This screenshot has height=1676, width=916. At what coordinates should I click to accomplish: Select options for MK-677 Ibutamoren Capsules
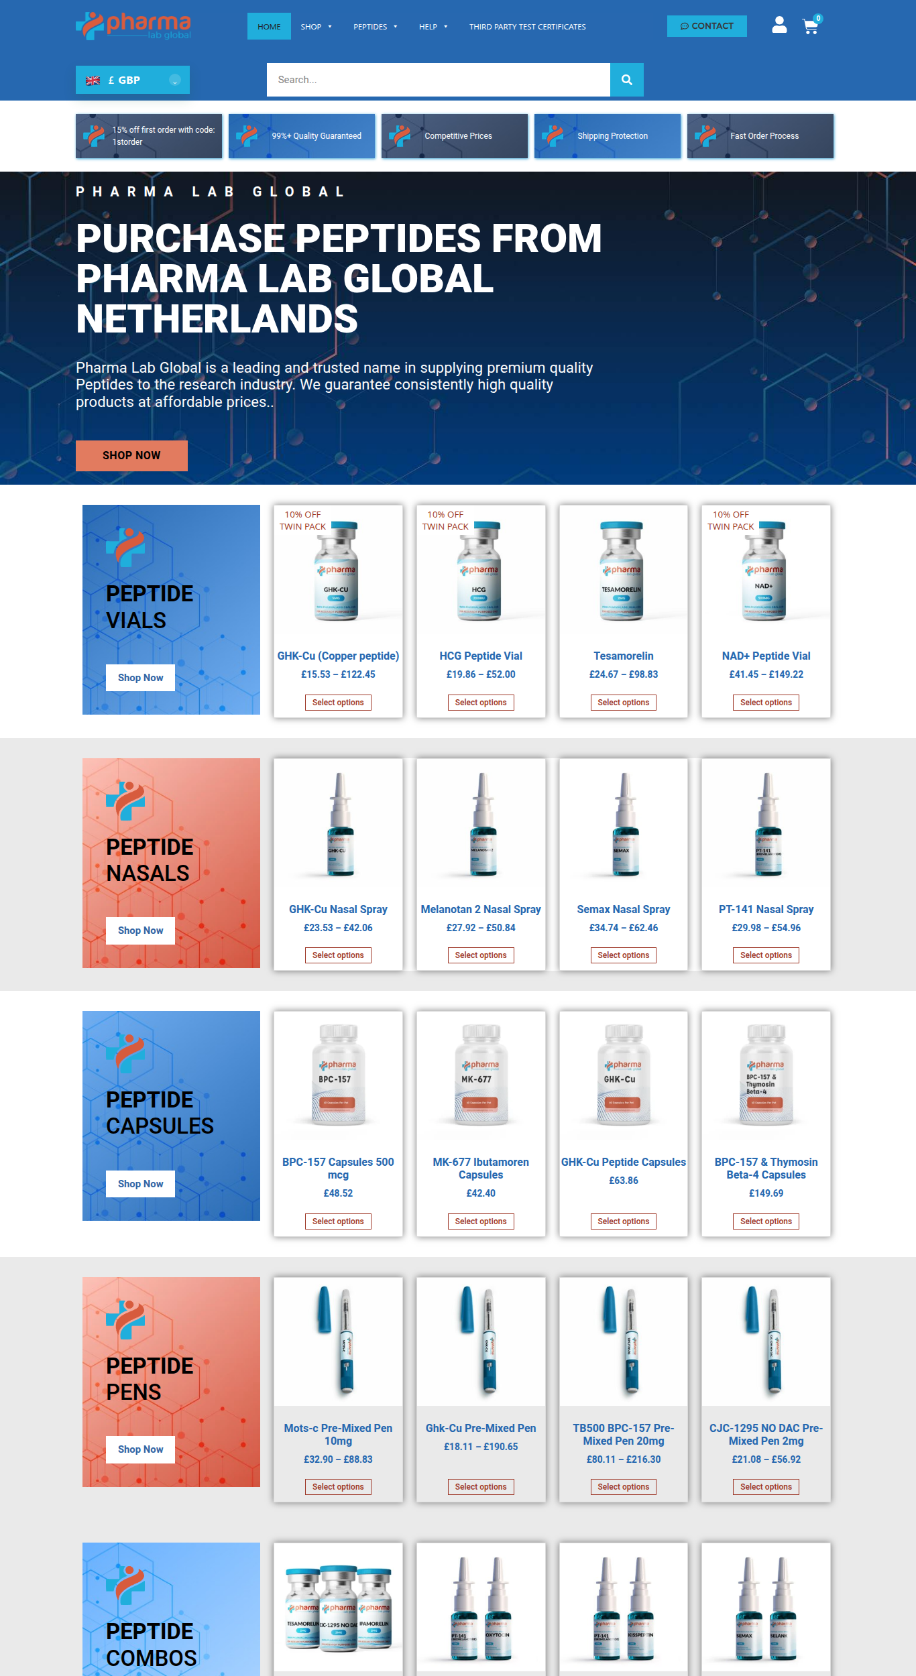coord(481,1221)
